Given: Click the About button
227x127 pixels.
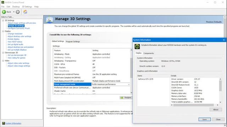Looking at the screenshot, I should pos(216,110).
